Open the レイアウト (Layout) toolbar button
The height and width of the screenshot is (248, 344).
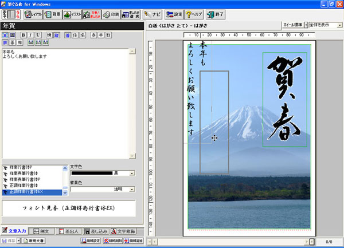pos(32,14)
